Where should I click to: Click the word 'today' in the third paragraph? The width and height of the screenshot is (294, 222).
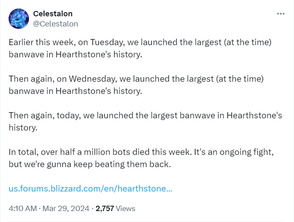[71, 115]
